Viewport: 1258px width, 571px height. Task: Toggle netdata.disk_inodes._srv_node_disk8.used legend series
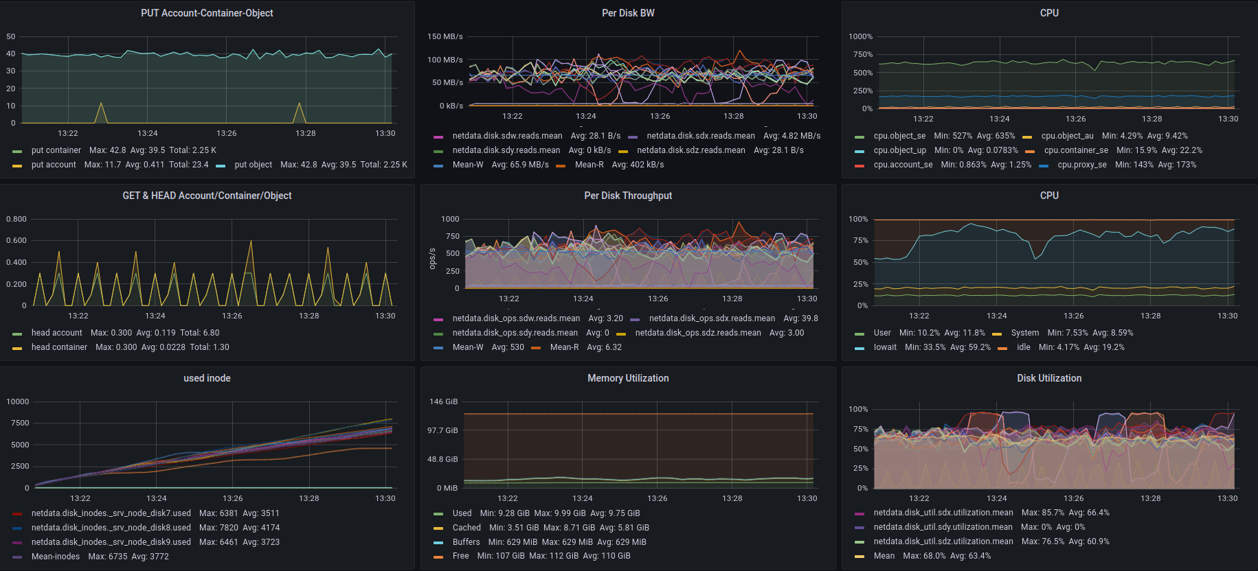(111, 528)
